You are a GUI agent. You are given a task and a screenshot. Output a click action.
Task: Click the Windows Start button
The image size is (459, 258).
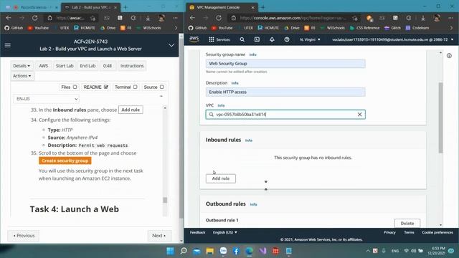170,251
